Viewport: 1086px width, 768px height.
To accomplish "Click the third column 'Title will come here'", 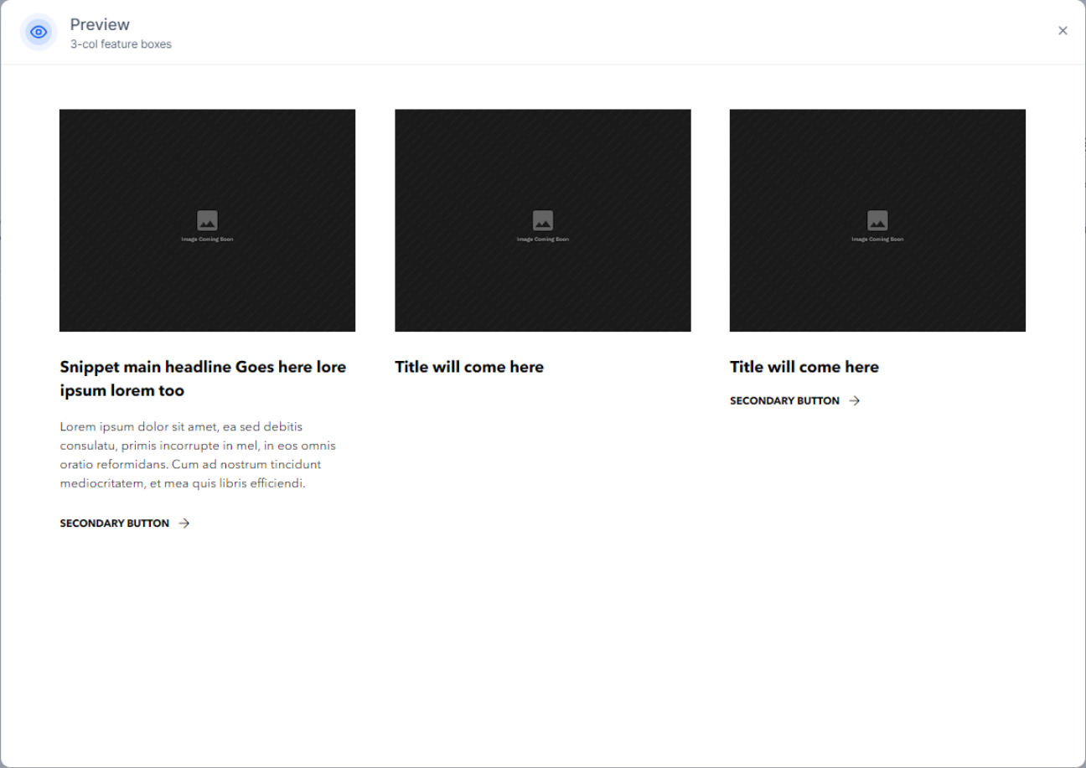I will pos(804,367).
